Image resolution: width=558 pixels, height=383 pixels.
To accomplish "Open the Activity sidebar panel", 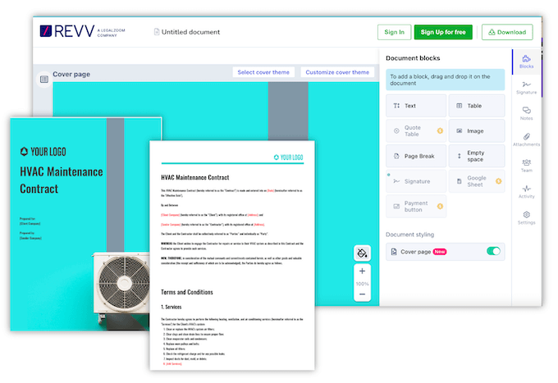I will pyautogui.click(x=526, y=192).
